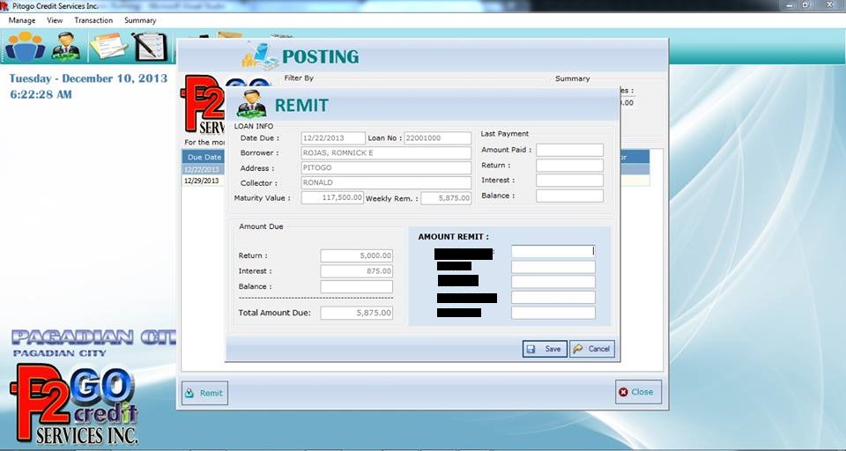Click the red X icon on Close
846x451 pixels.
(x=623, y=392)
